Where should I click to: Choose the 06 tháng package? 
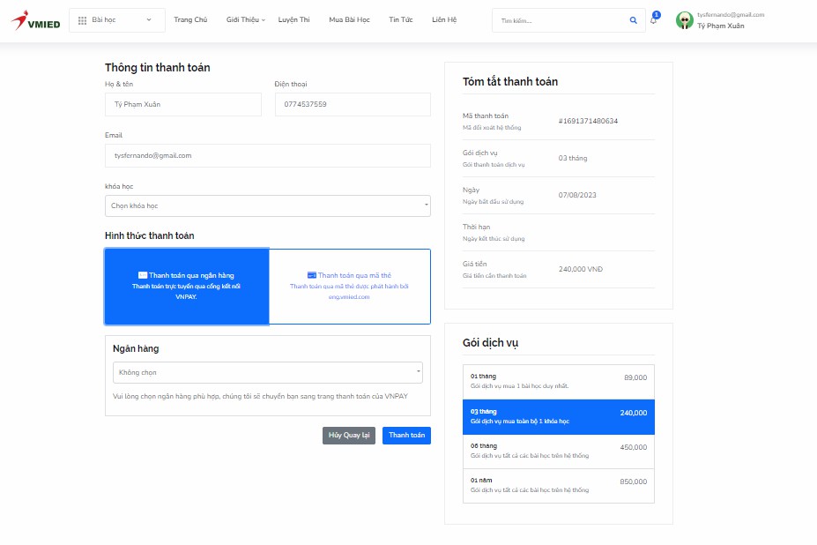[559, 452]
